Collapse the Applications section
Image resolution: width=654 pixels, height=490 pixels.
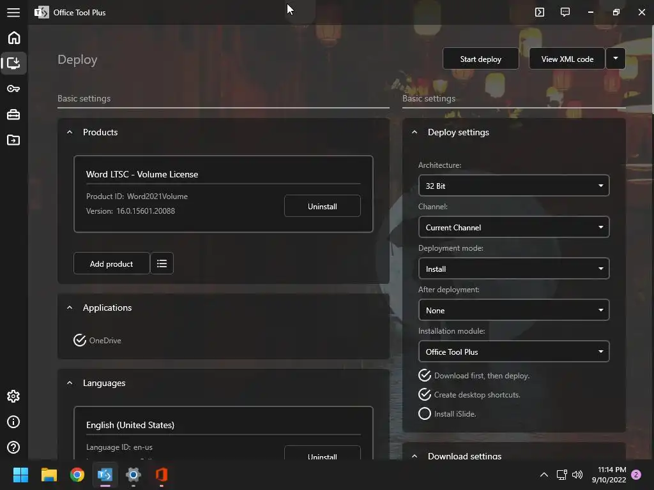pos(70,308)
